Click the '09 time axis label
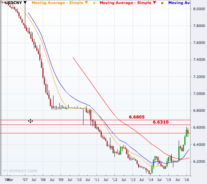 coord(61,180)
